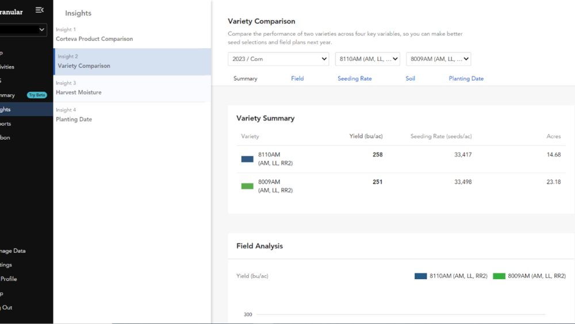Click the green 8009AM swatch in Variety Summary
The width and height of the screenshot is (575, 324).
247,186
